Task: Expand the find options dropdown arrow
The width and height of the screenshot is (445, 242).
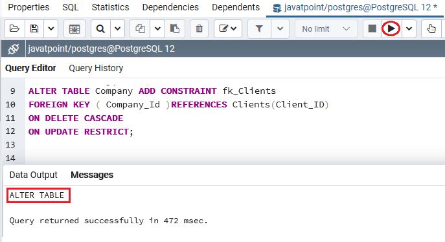Action: click(x=117, y=28)
